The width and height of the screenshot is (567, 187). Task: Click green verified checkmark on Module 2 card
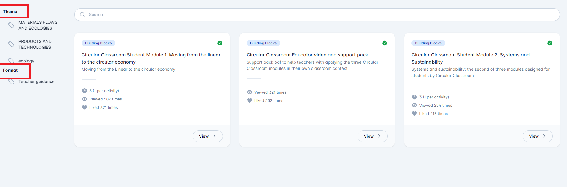tap(550, 43)
